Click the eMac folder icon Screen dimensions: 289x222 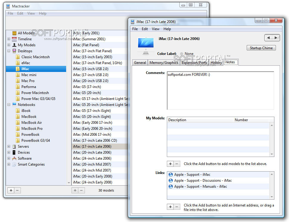point(18,63)
